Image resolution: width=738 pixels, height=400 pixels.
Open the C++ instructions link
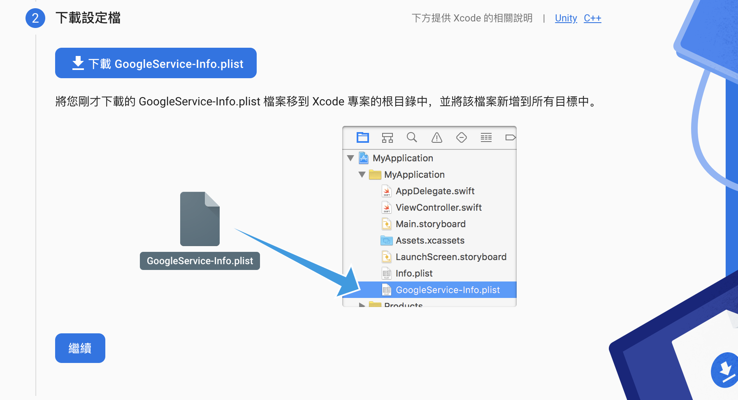tap(592, 18)
